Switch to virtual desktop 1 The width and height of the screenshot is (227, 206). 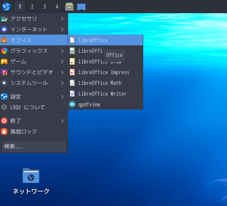coord(20,7)
